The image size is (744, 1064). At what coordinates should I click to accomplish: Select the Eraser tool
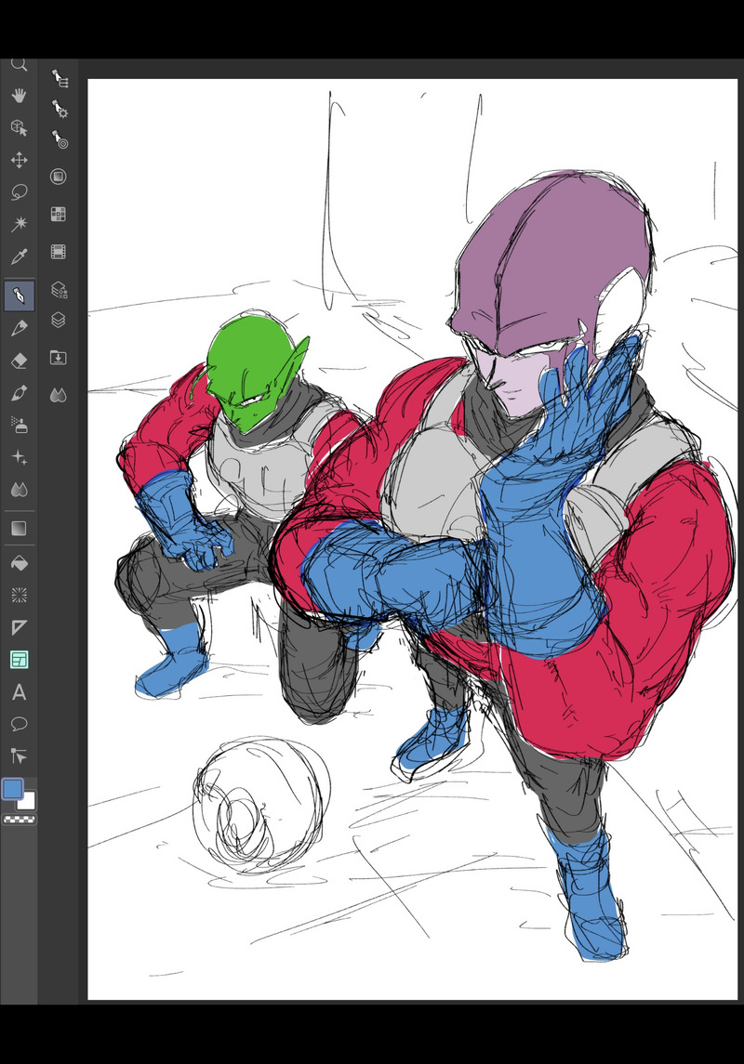(x=19, y=361)
